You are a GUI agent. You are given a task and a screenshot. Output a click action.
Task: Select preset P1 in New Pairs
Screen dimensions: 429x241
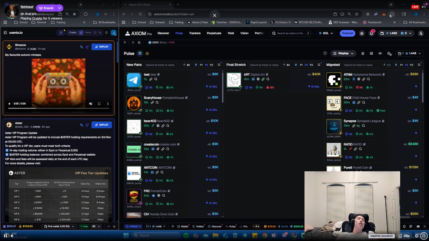(201, 65)
